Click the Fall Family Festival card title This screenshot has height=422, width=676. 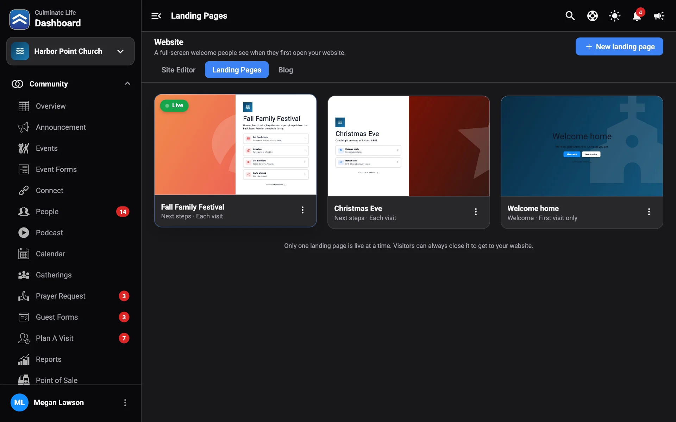point(193,207)
